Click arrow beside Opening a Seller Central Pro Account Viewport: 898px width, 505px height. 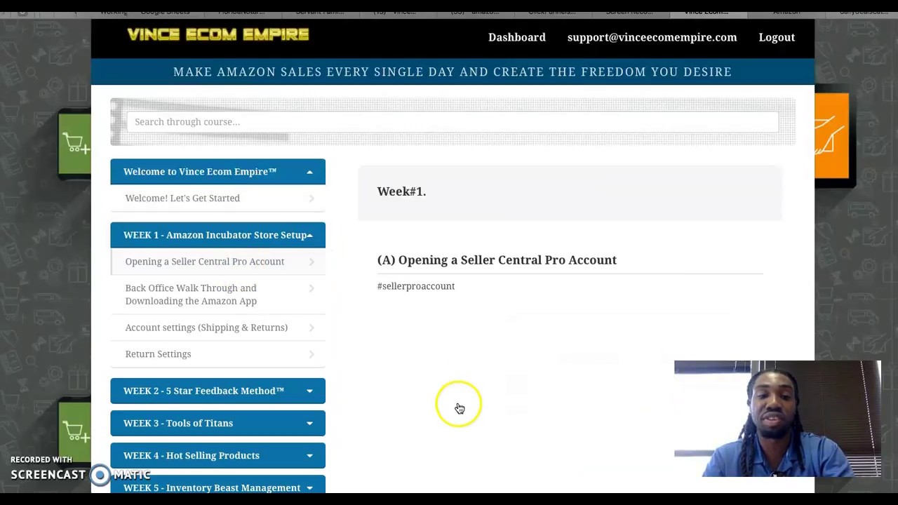[x=311, y=262]
